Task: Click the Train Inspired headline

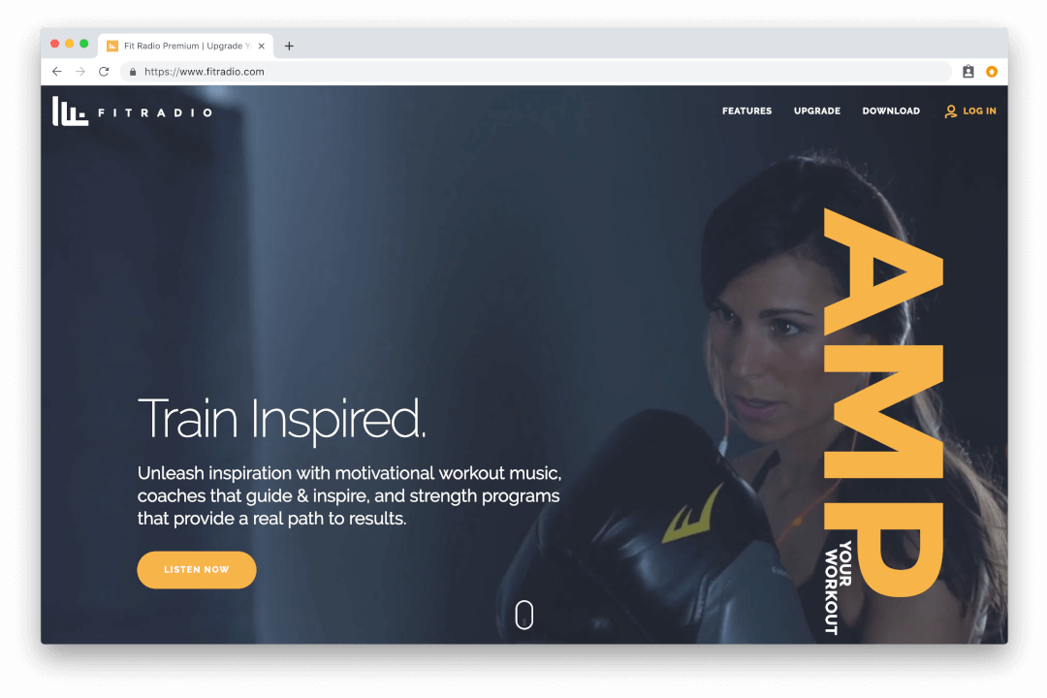Action: click(x=281, y=420)
